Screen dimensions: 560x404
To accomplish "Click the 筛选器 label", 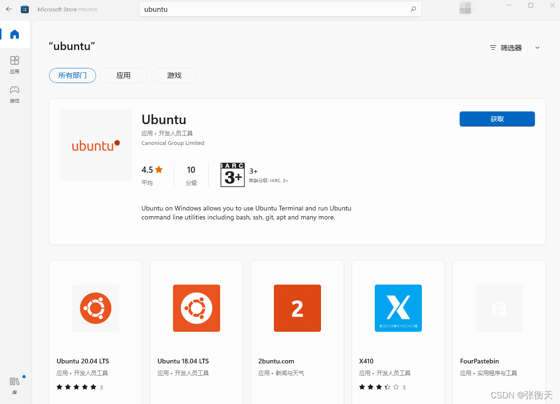I will click(511, 48).
